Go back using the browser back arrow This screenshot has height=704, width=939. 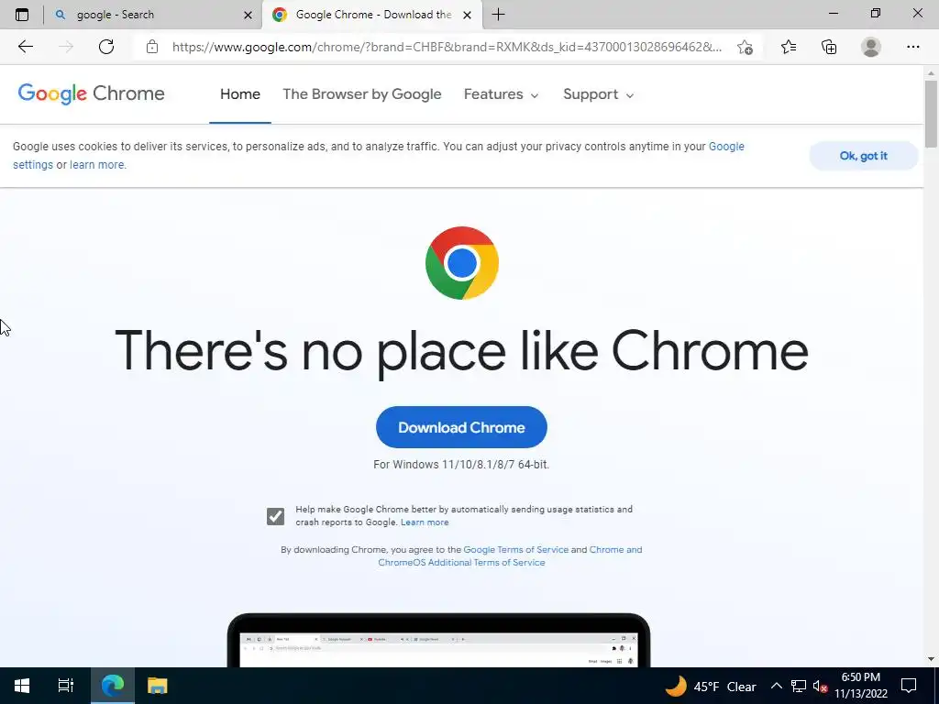[x=25, y=47]
